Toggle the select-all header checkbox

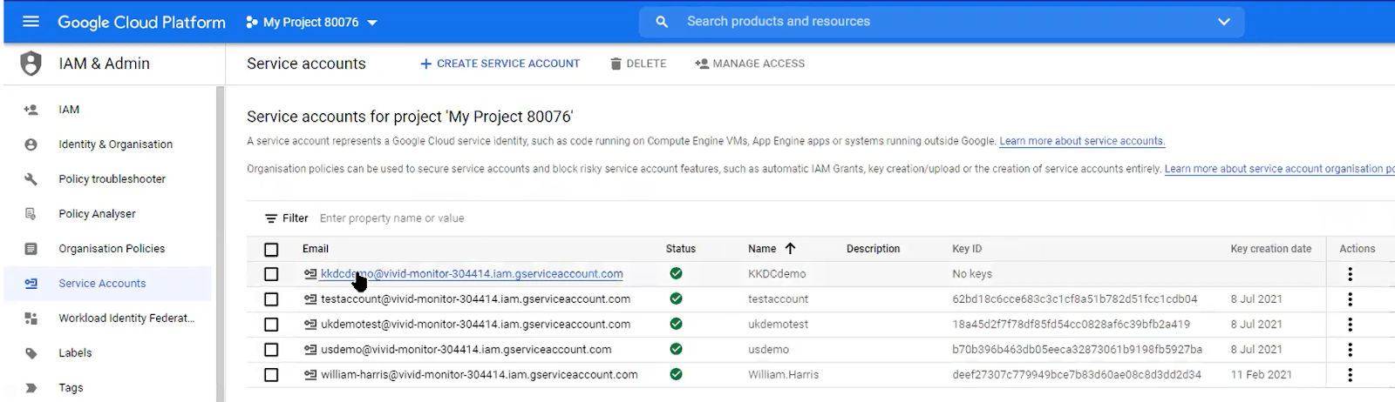(x=271, y=250)
